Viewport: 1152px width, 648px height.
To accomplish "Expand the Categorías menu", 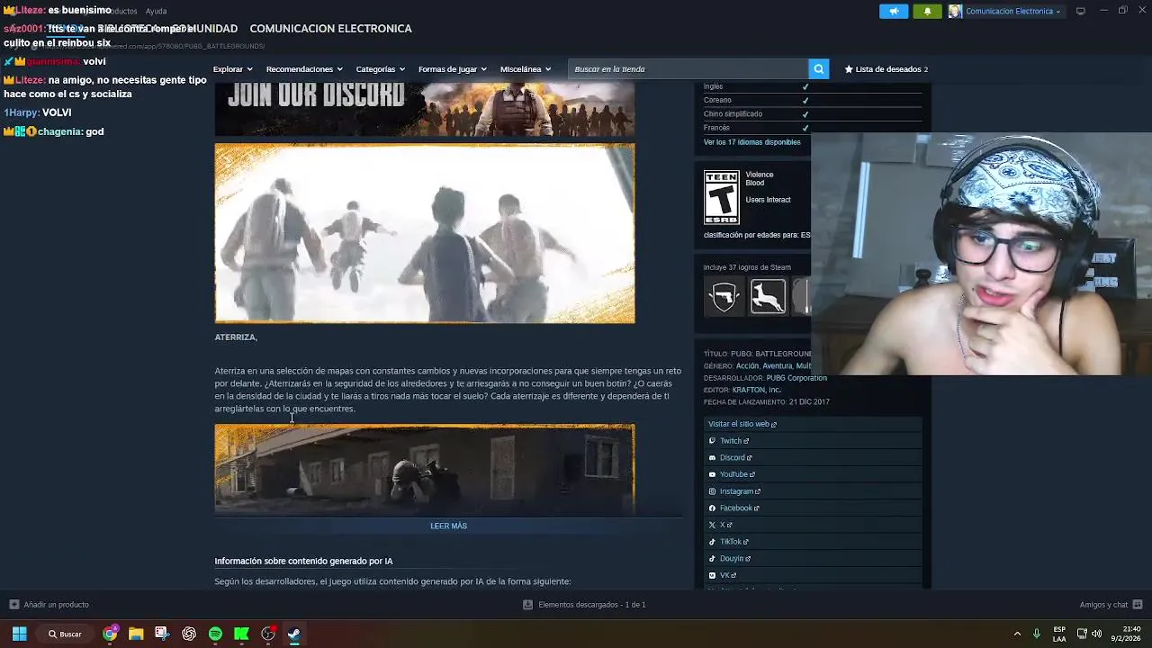I will coord(380,69).
